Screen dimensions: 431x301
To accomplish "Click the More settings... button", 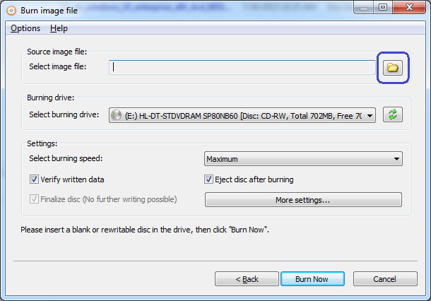I will (303, 199).
